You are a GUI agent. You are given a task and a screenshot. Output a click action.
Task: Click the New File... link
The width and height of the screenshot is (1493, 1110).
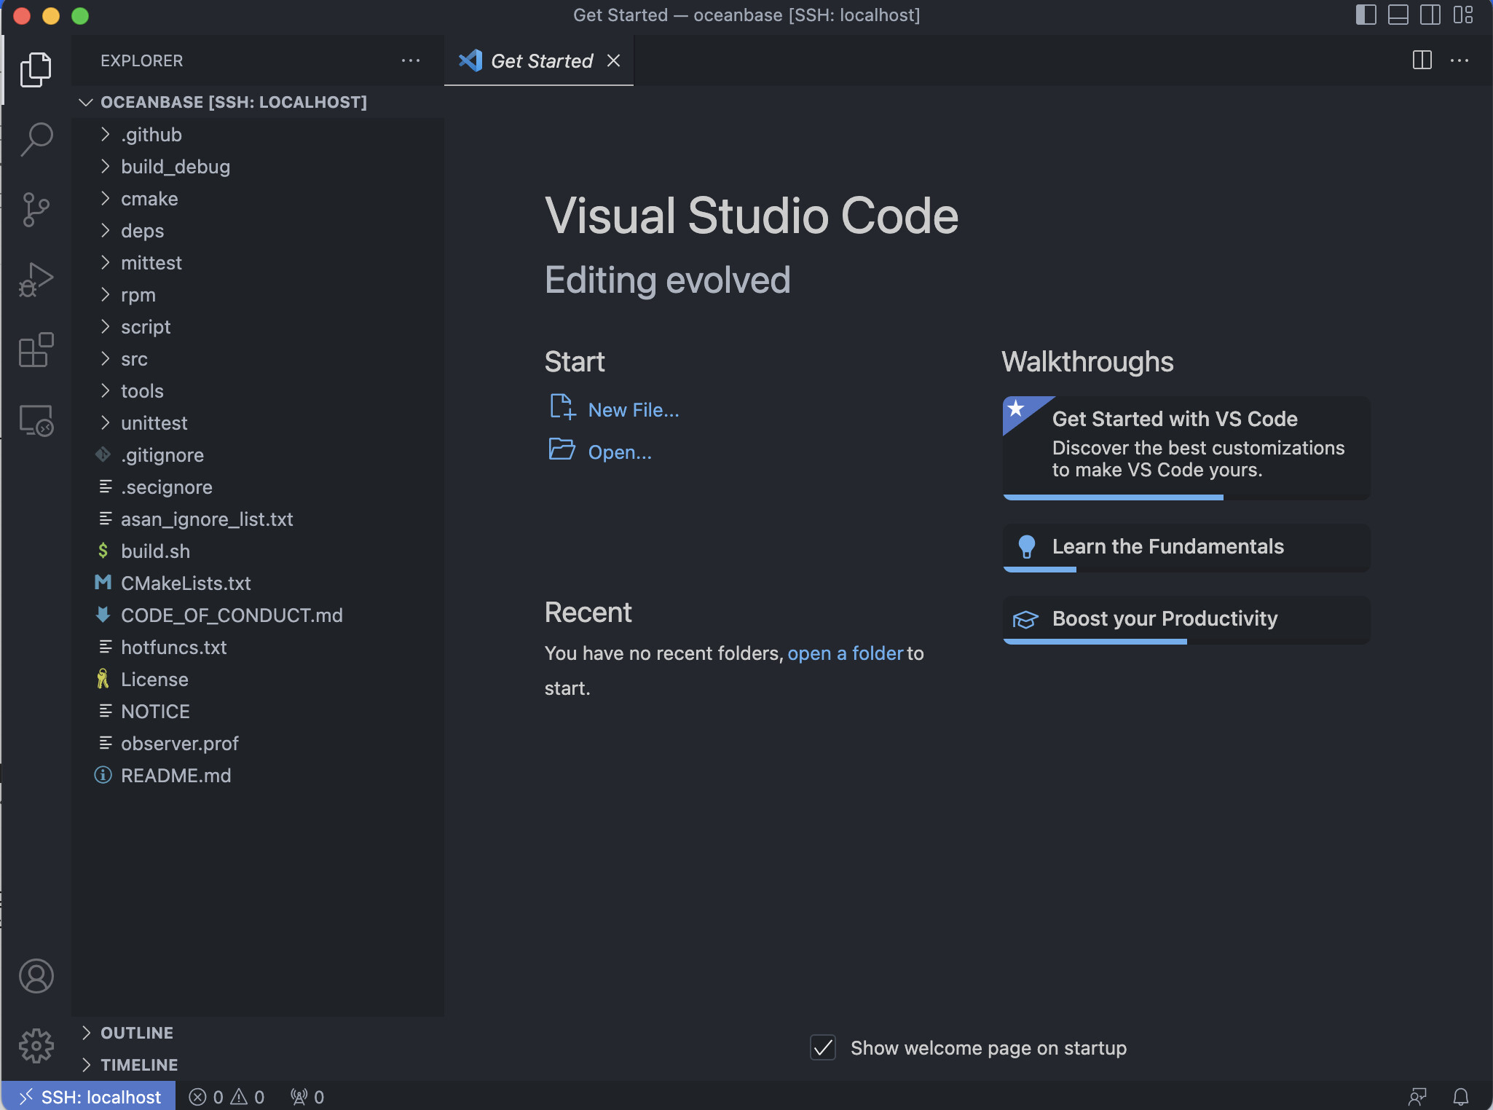634,410
